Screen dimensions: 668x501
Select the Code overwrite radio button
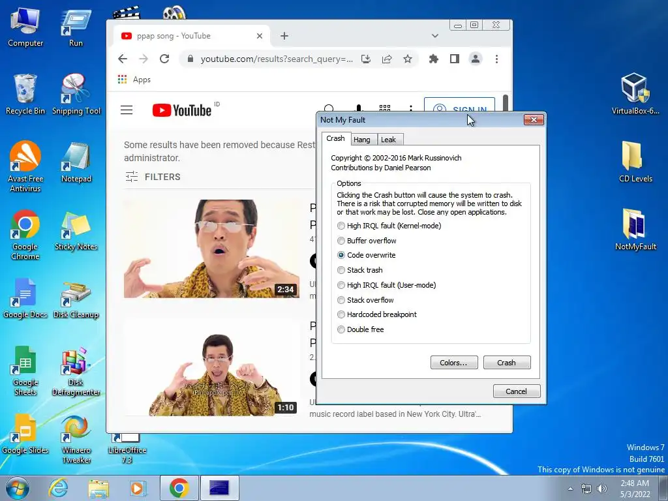[341, 255]
